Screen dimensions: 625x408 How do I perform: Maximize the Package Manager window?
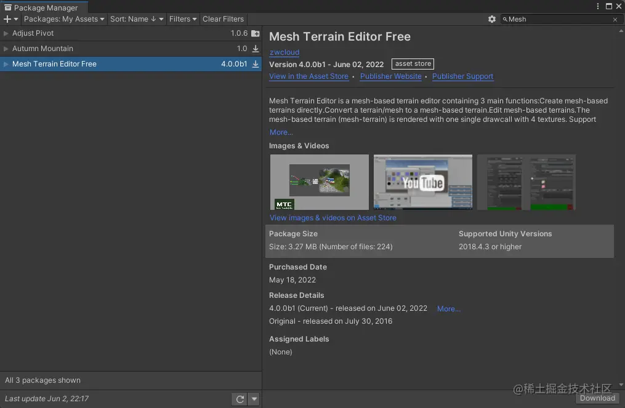point(608,6)
